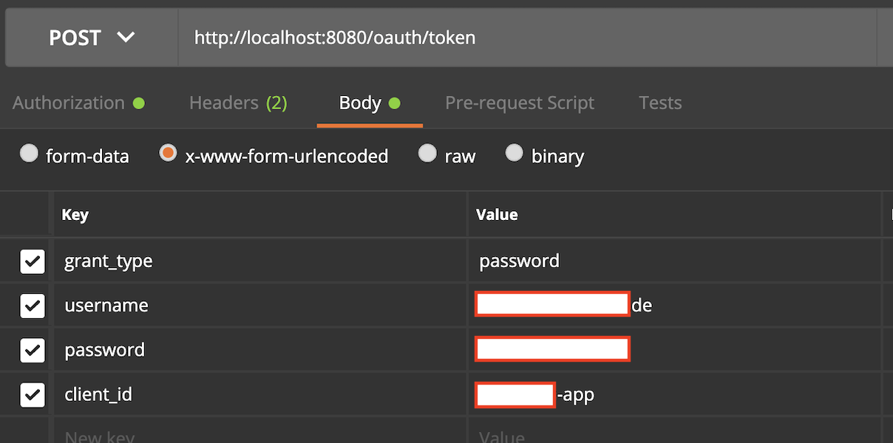Viewport: 893px width, 443px height.
Task: Switch to the Tests tab
Action: point(659,103)
